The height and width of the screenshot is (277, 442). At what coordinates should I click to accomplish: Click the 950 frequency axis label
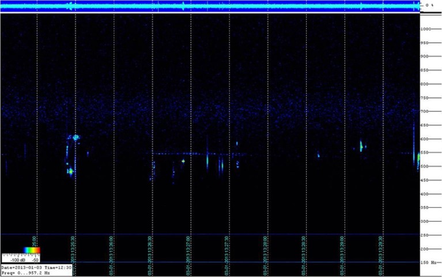pos(425,43)
